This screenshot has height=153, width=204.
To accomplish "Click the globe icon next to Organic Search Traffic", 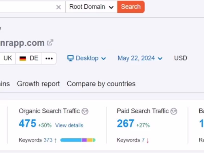I will pos(85,111).
